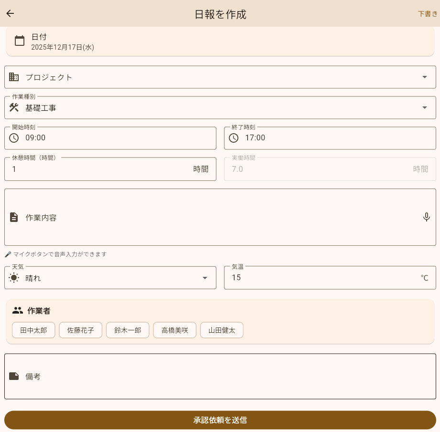The image size is (440, 432).
Task: Click the building icon in プロジェクト field
Action: pos(14,77)
